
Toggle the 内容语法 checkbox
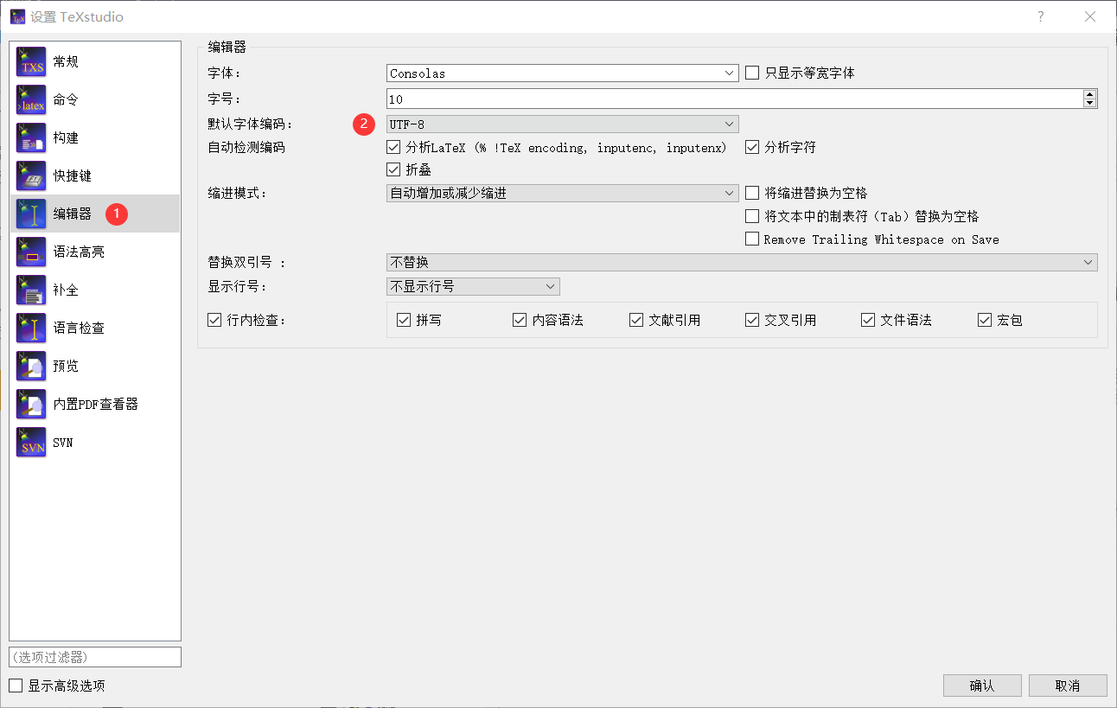(520, 321)
